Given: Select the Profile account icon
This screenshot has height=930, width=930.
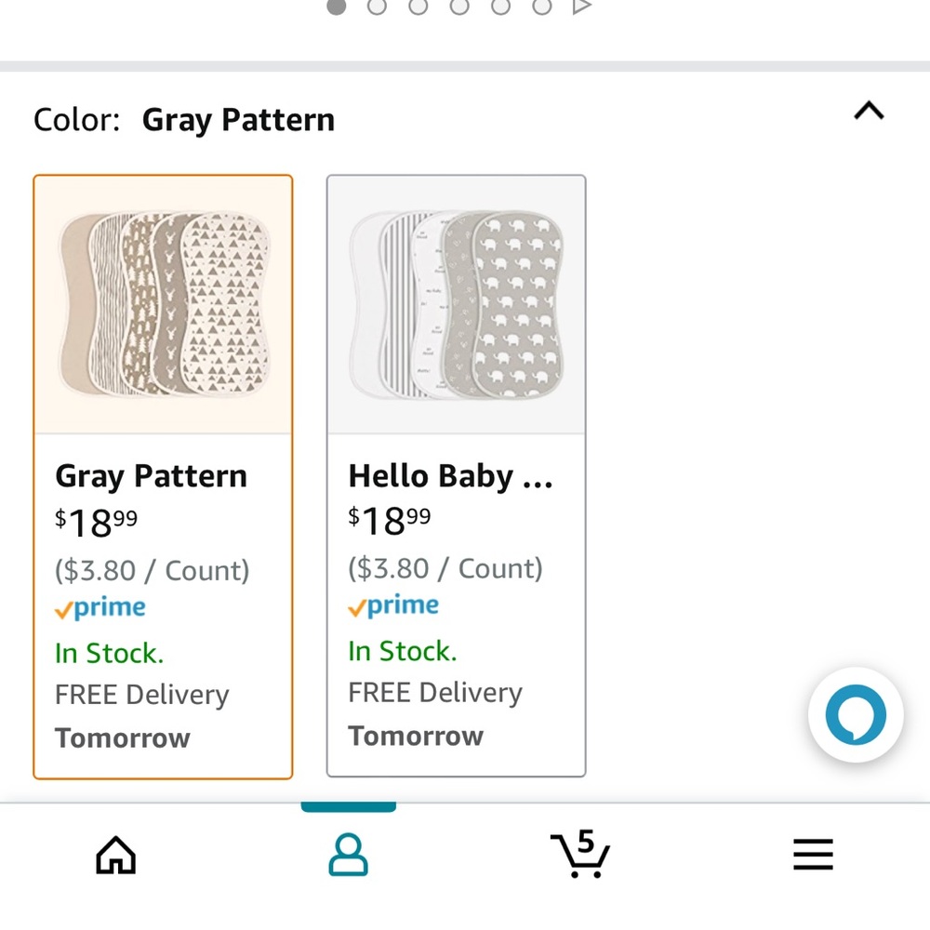Looking at the screenshot, I should coord(349,854).
